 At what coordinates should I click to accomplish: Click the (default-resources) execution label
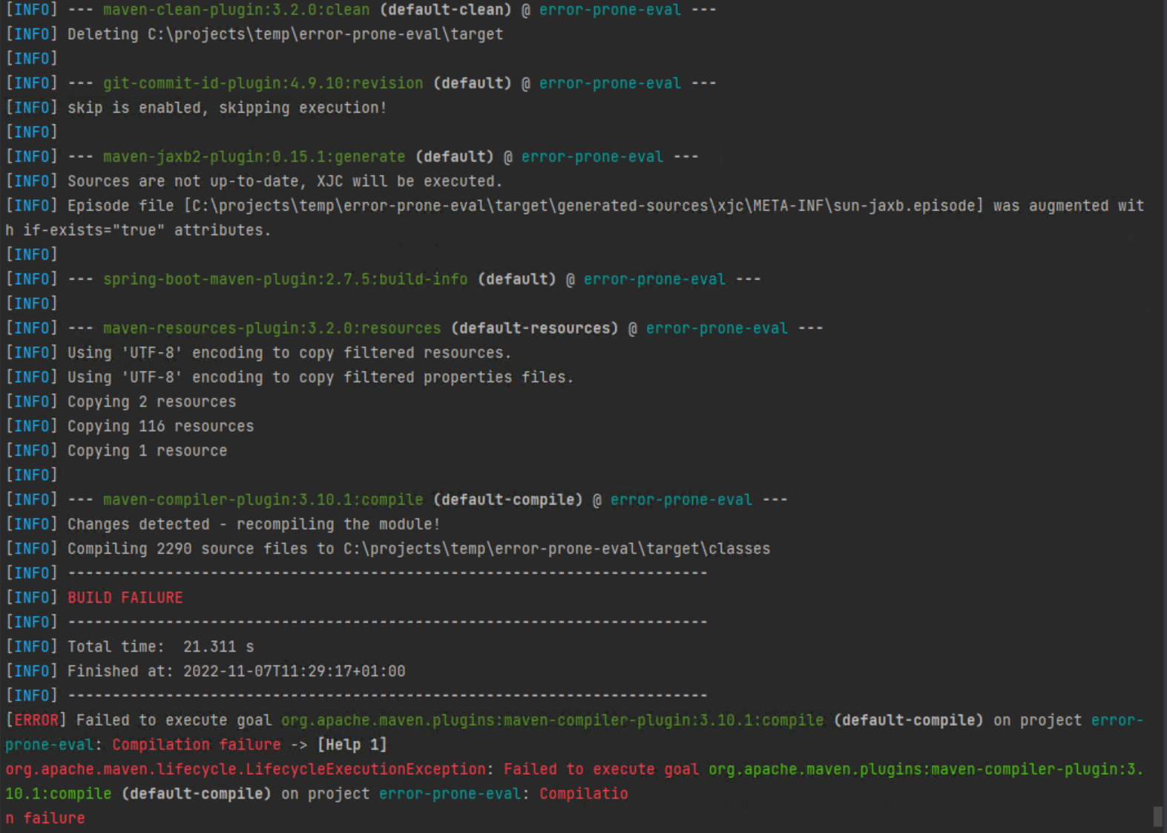coord(534,328)
